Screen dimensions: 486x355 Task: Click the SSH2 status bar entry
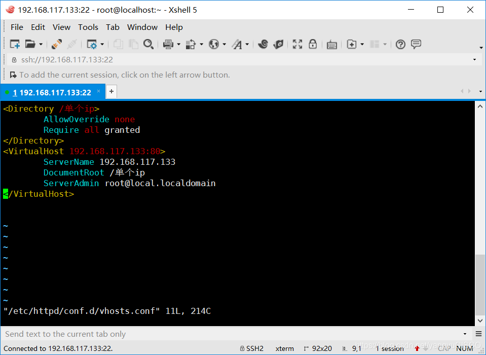[x=252, y=348]
